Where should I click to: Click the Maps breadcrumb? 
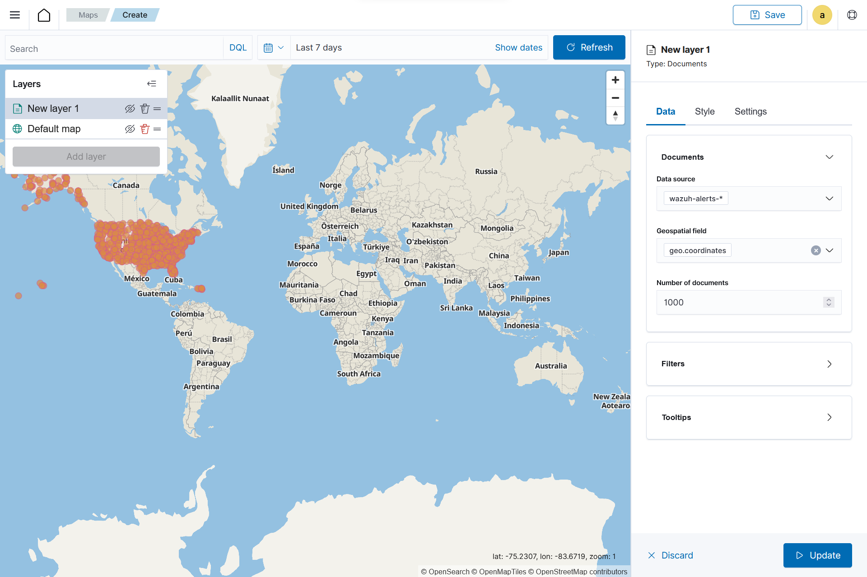(x=88, y=15)
